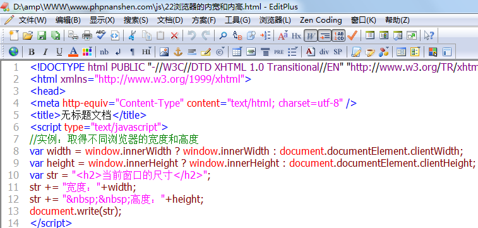Paste from the clipboard

pyautogui.click(x=160, y=35)
